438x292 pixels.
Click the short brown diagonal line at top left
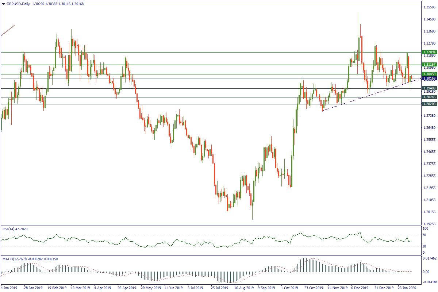8,30
